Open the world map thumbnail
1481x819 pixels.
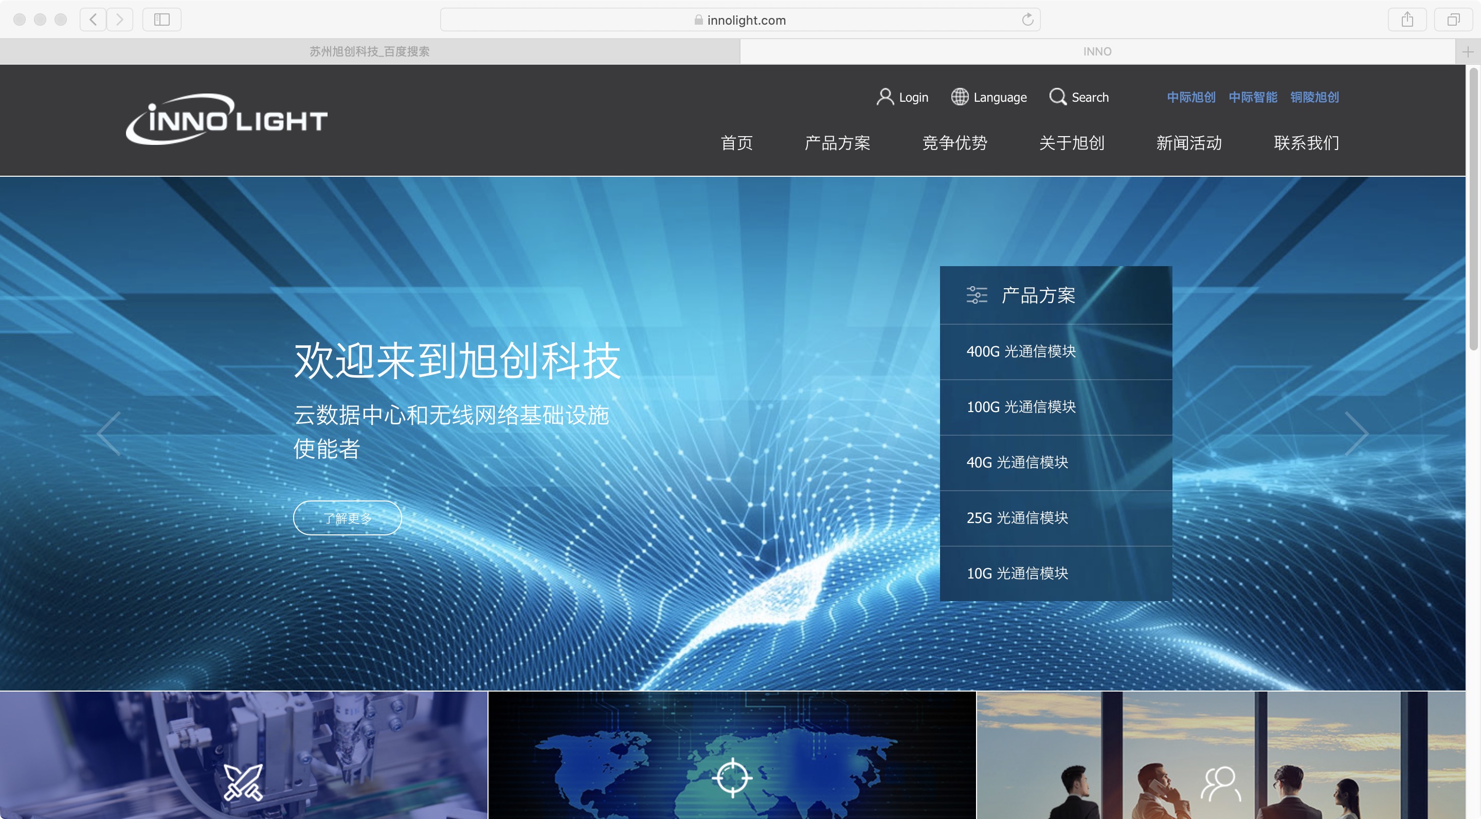732,755
